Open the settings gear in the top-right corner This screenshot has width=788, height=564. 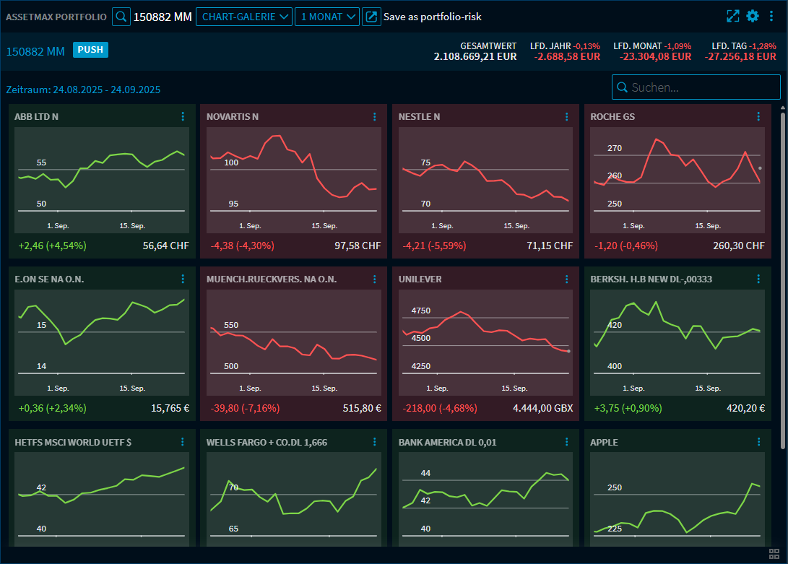751,15
